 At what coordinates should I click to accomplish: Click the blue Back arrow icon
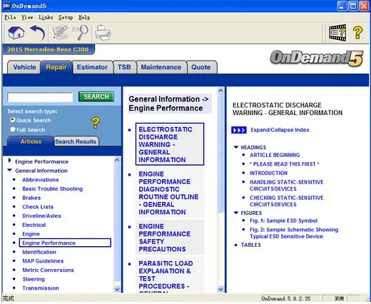38,33
